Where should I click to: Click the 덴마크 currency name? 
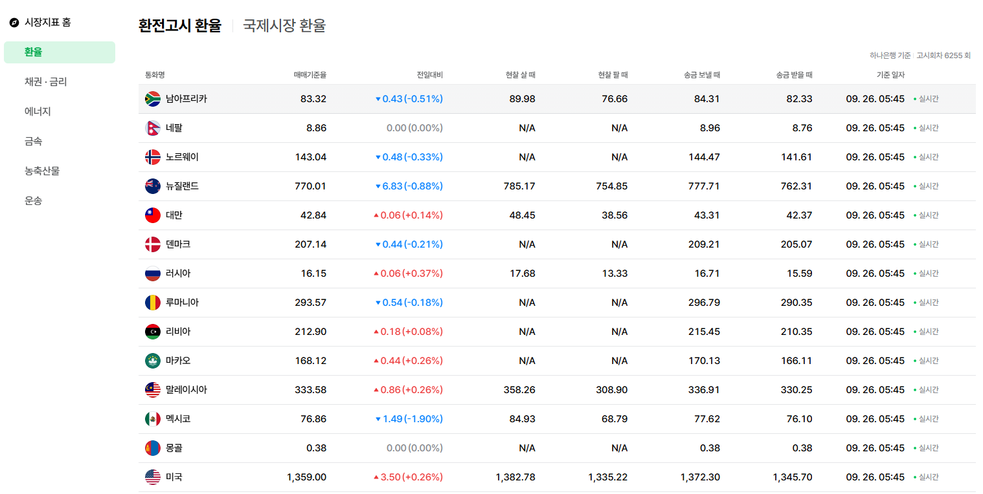click(178, 244)
